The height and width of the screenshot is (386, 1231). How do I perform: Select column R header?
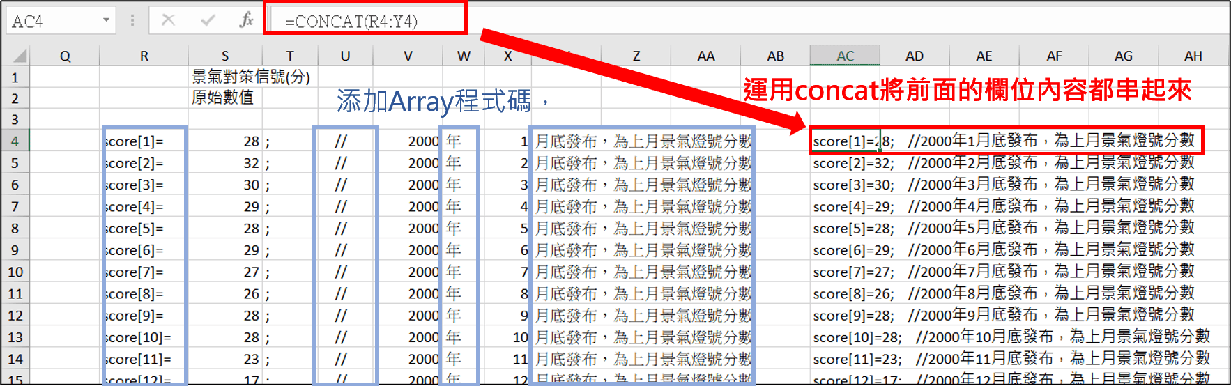coord(144,56)
